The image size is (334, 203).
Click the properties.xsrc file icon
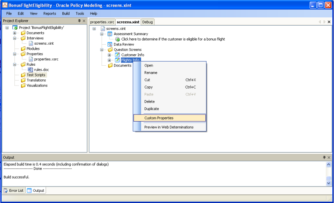click(31, 59)
